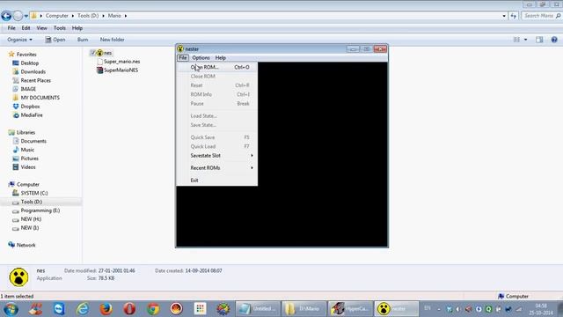
Task: Click the Explorer help question icon
Action: (x=554, y=40)
